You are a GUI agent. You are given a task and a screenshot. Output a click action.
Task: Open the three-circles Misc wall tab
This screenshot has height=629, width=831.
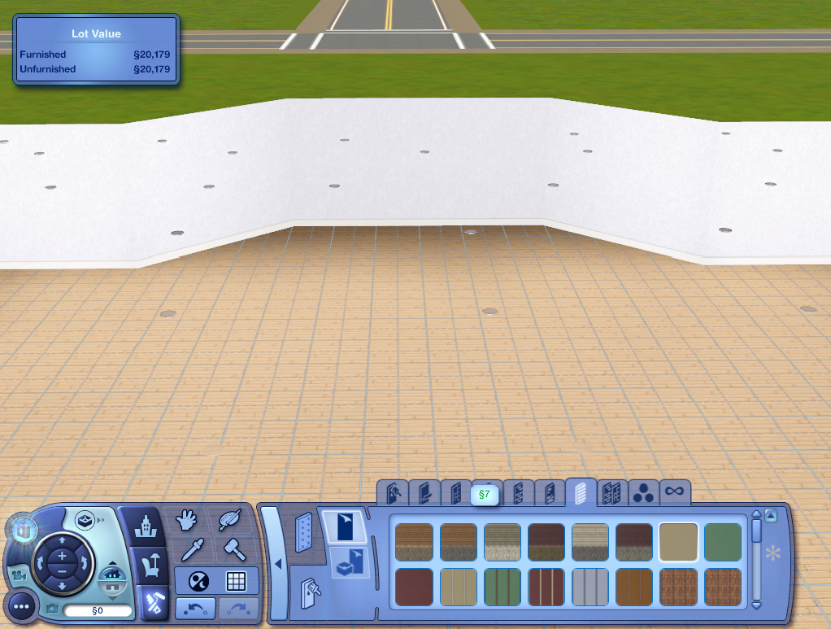click(643, 493)
